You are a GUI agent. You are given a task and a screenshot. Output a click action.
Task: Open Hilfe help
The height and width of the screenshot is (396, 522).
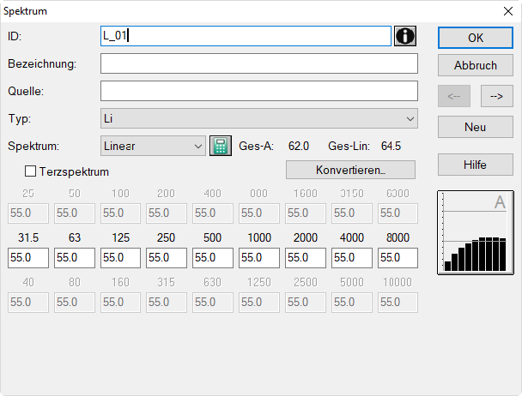[476, 165]
